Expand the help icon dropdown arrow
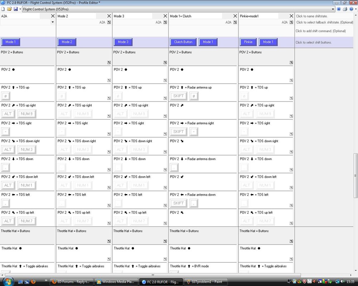Image resolution: width=358 pixels, height=286 pixels. [355, 9]
